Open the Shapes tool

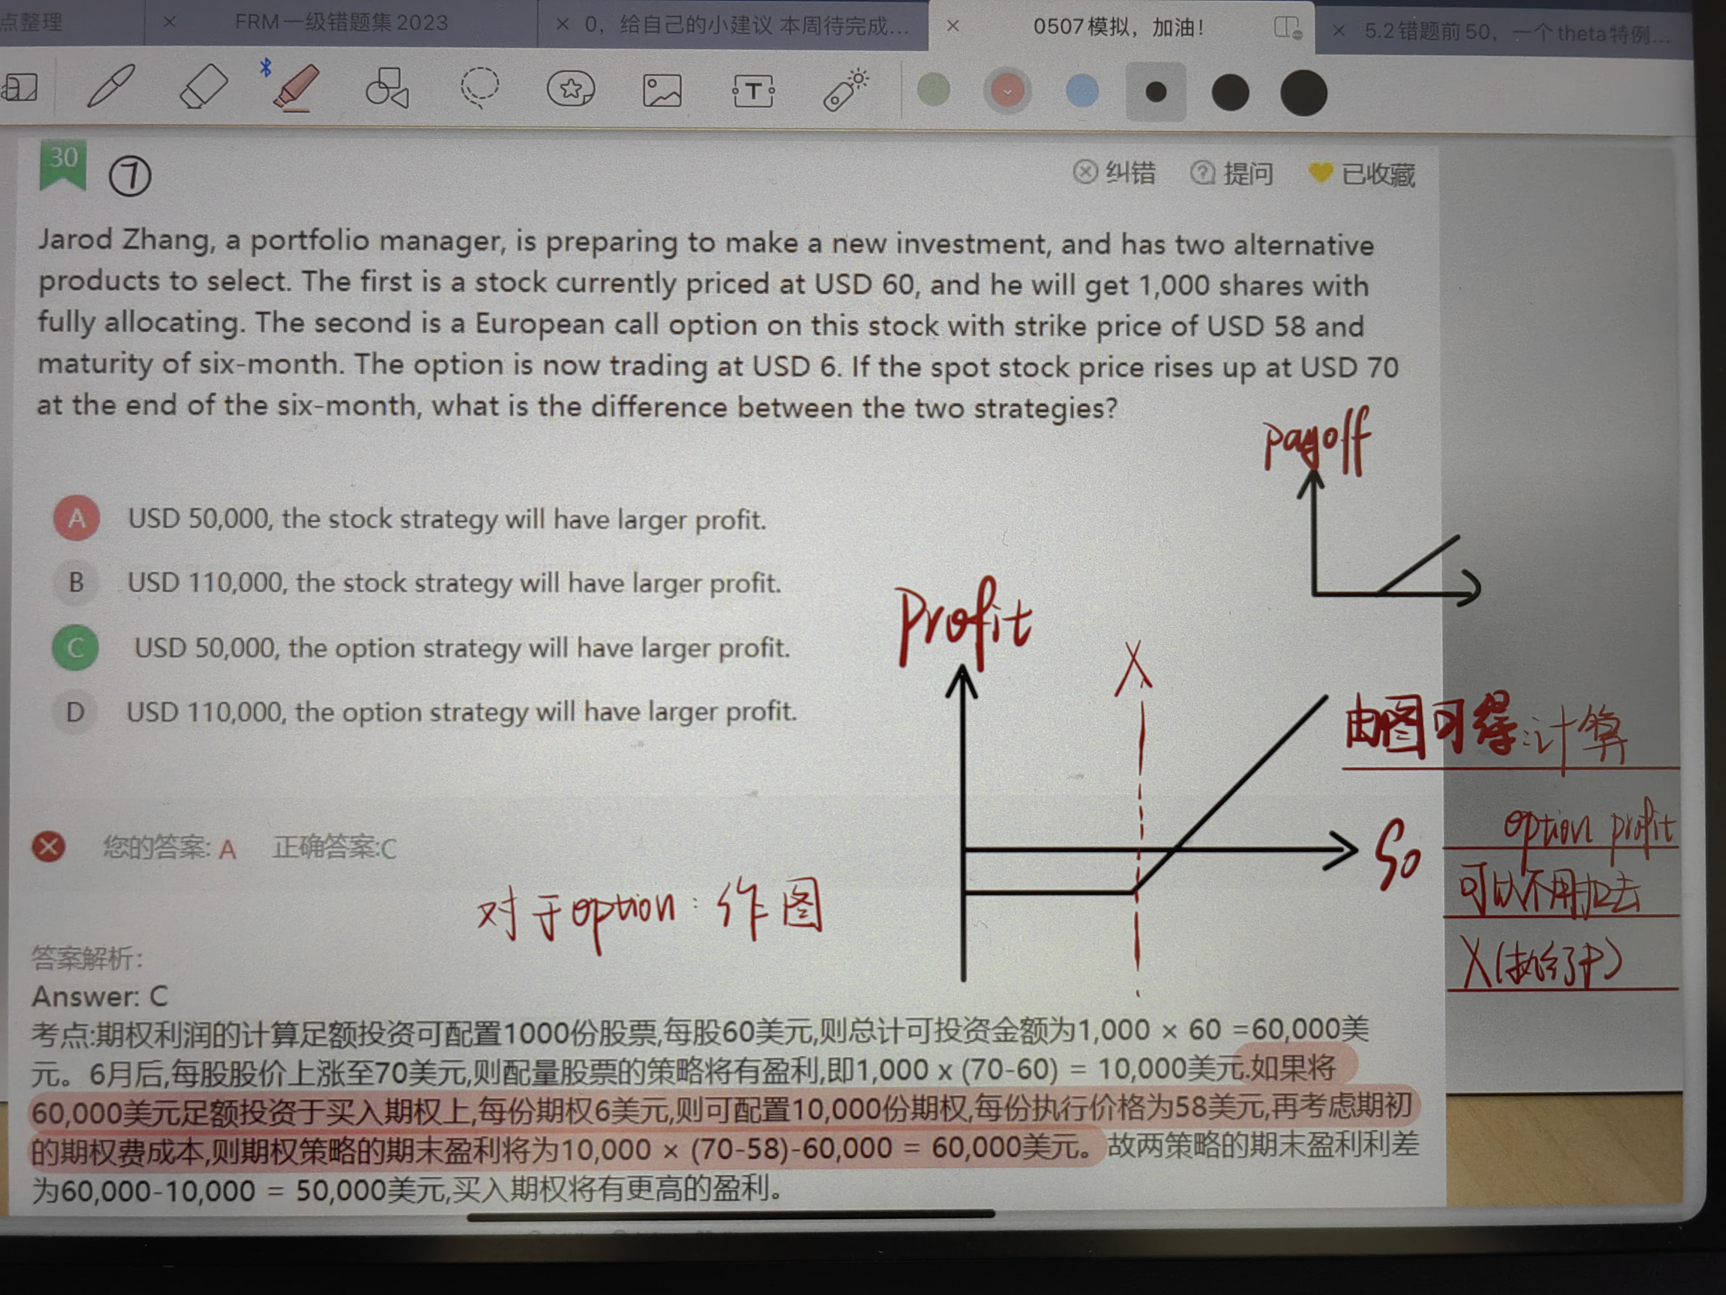pos(387,87)
